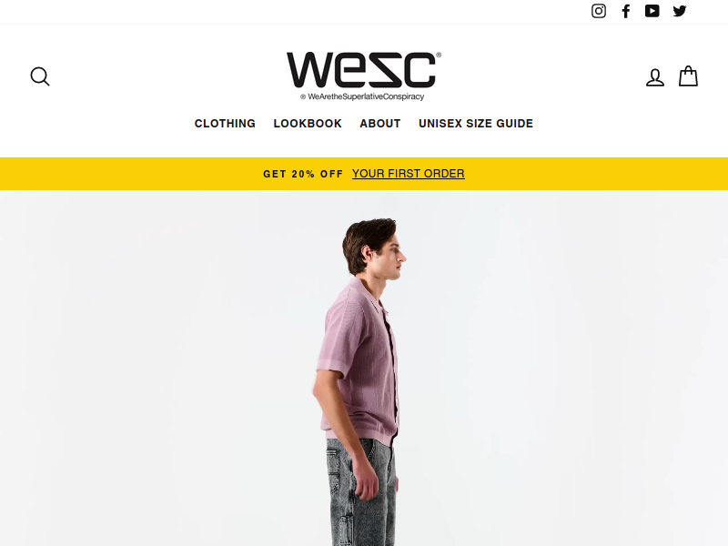Viewport: 728px width, 546px height.
Task: View the shopping bag cart
Action: pyautogui.click(x=688, y=76)
